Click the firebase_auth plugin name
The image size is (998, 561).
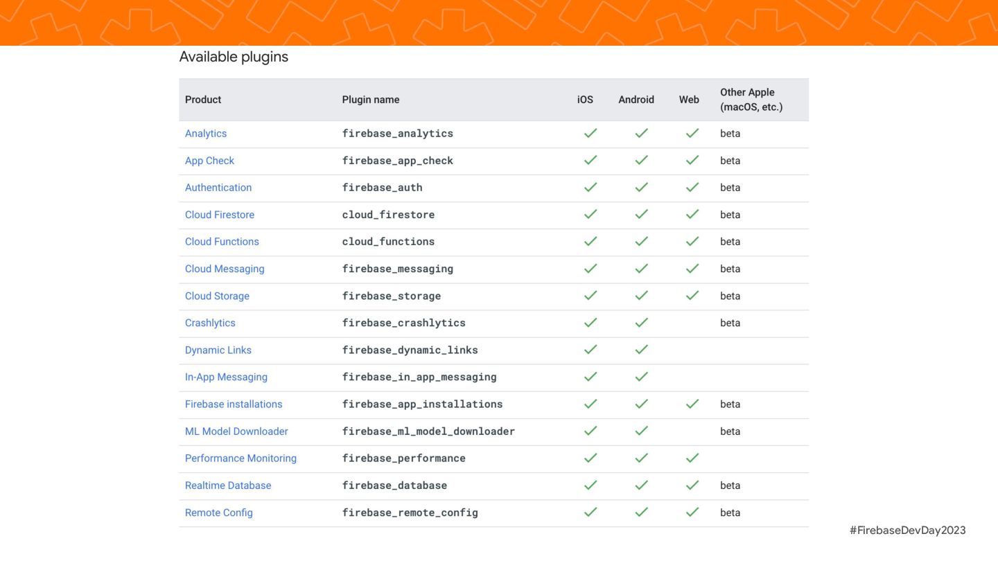pyautogui.click(x=382, y=188)
